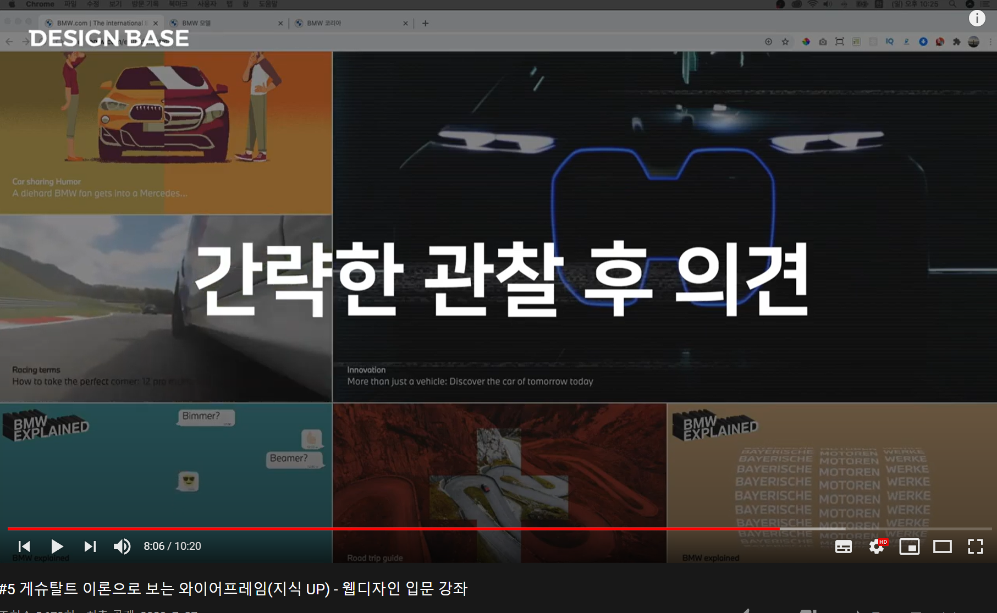
Task: Bookmark the page with the star
Action: tap(785, 42)
